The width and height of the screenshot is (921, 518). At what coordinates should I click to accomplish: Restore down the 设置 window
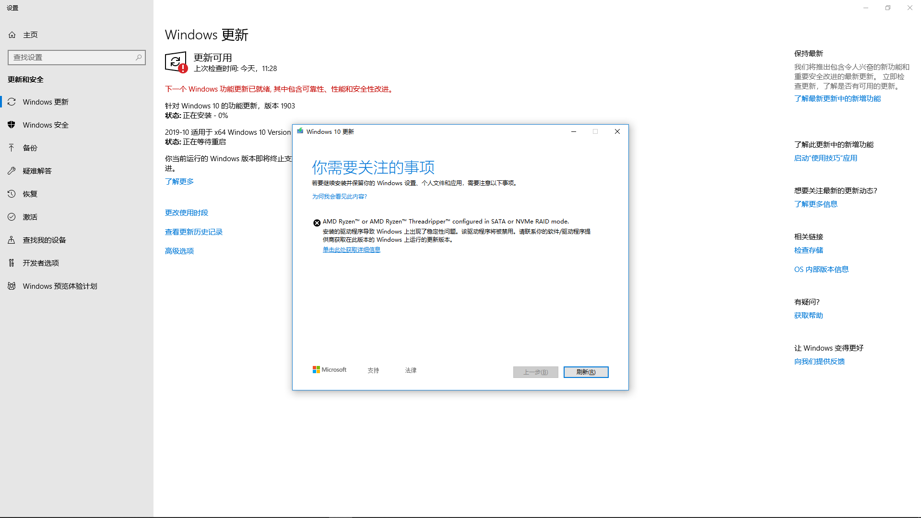888,8
